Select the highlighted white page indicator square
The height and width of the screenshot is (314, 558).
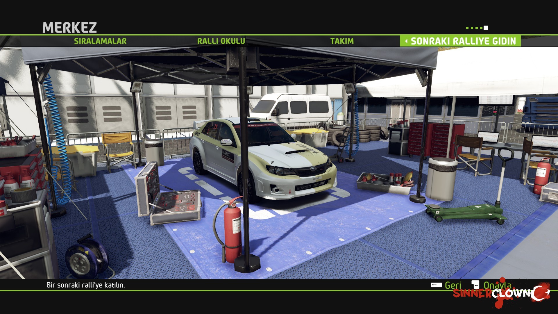coord(486,28)
